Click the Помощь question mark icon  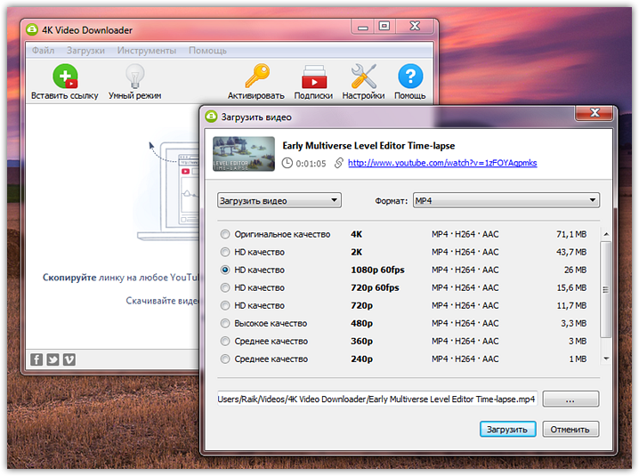(x=410, y=77)
